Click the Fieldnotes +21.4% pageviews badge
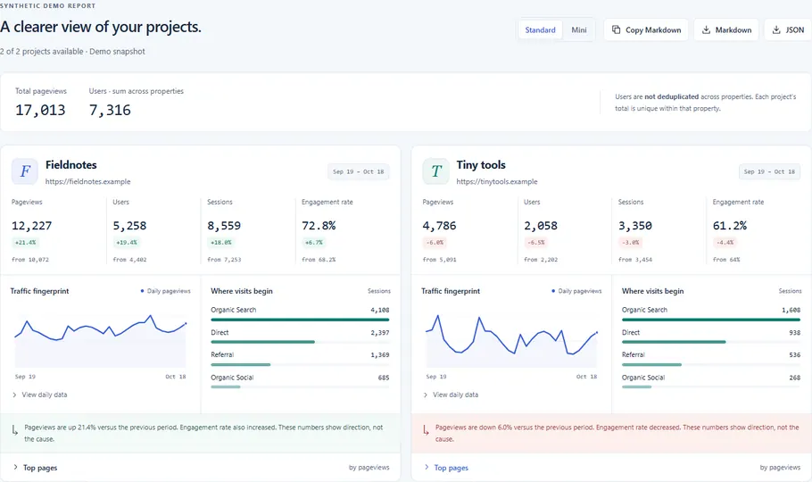 25,243
